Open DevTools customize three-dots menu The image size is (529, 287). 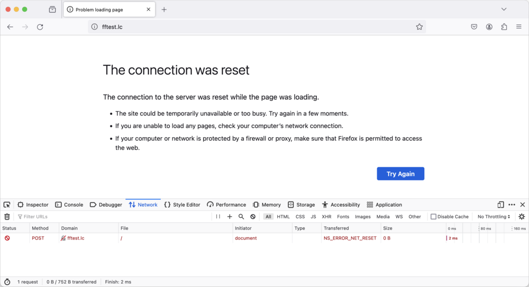coord(512,205)
